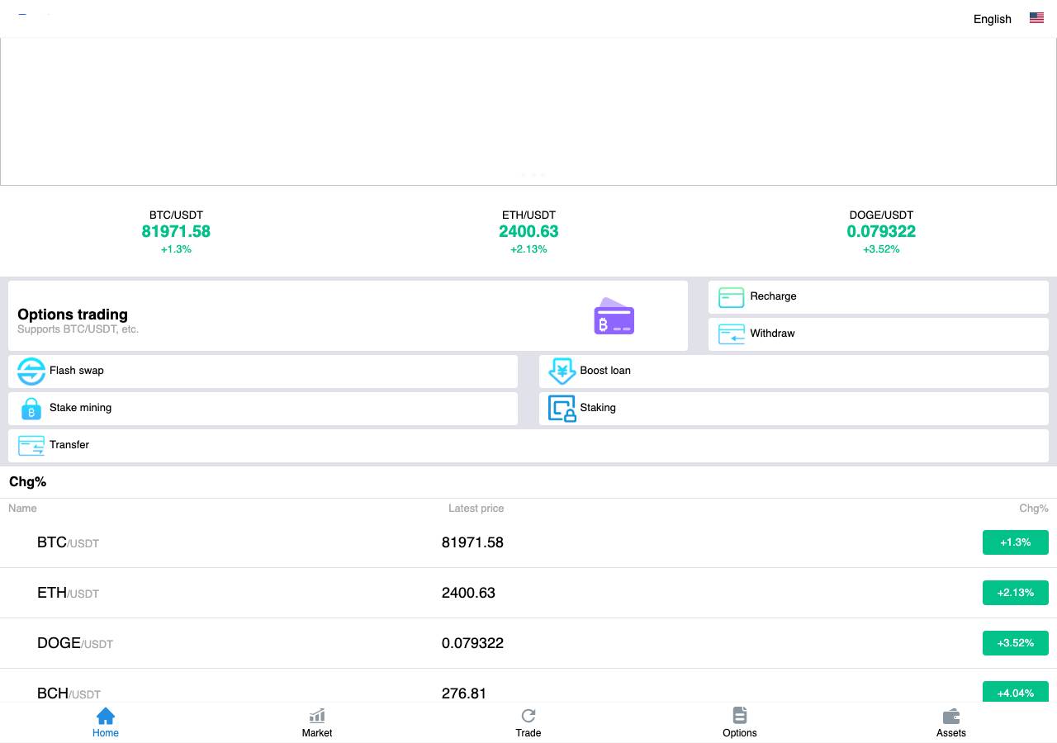Select ETH/USDT in the list
The height and width of the screenshot is (743, 1057).
coord(68,593)
